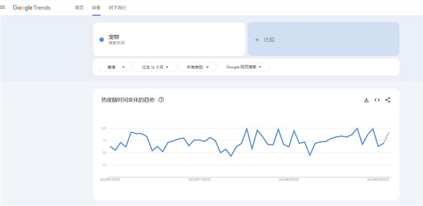Click the blue dot beside 宠物
Screen dimensions: 423x206
click(102, 40)
